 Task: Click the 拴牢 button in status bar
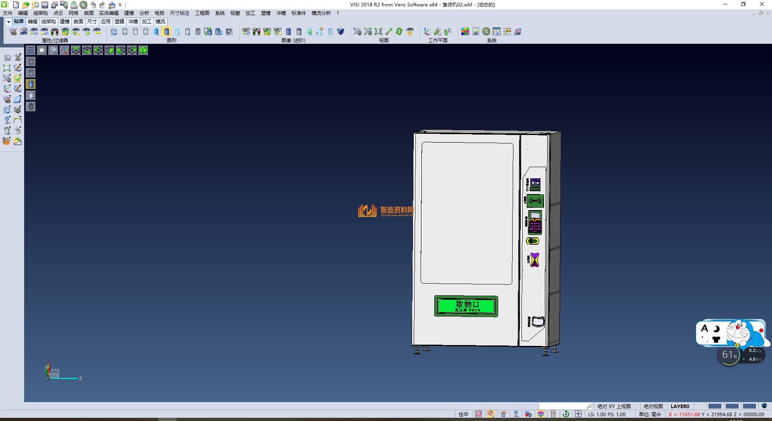point(463,414)
